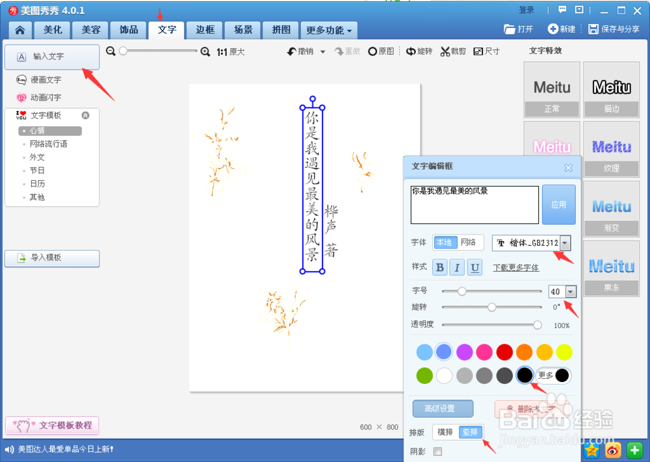Screen dimensions: 650x462
Task: Select the 其他 template category
Action: click(37, 198)
